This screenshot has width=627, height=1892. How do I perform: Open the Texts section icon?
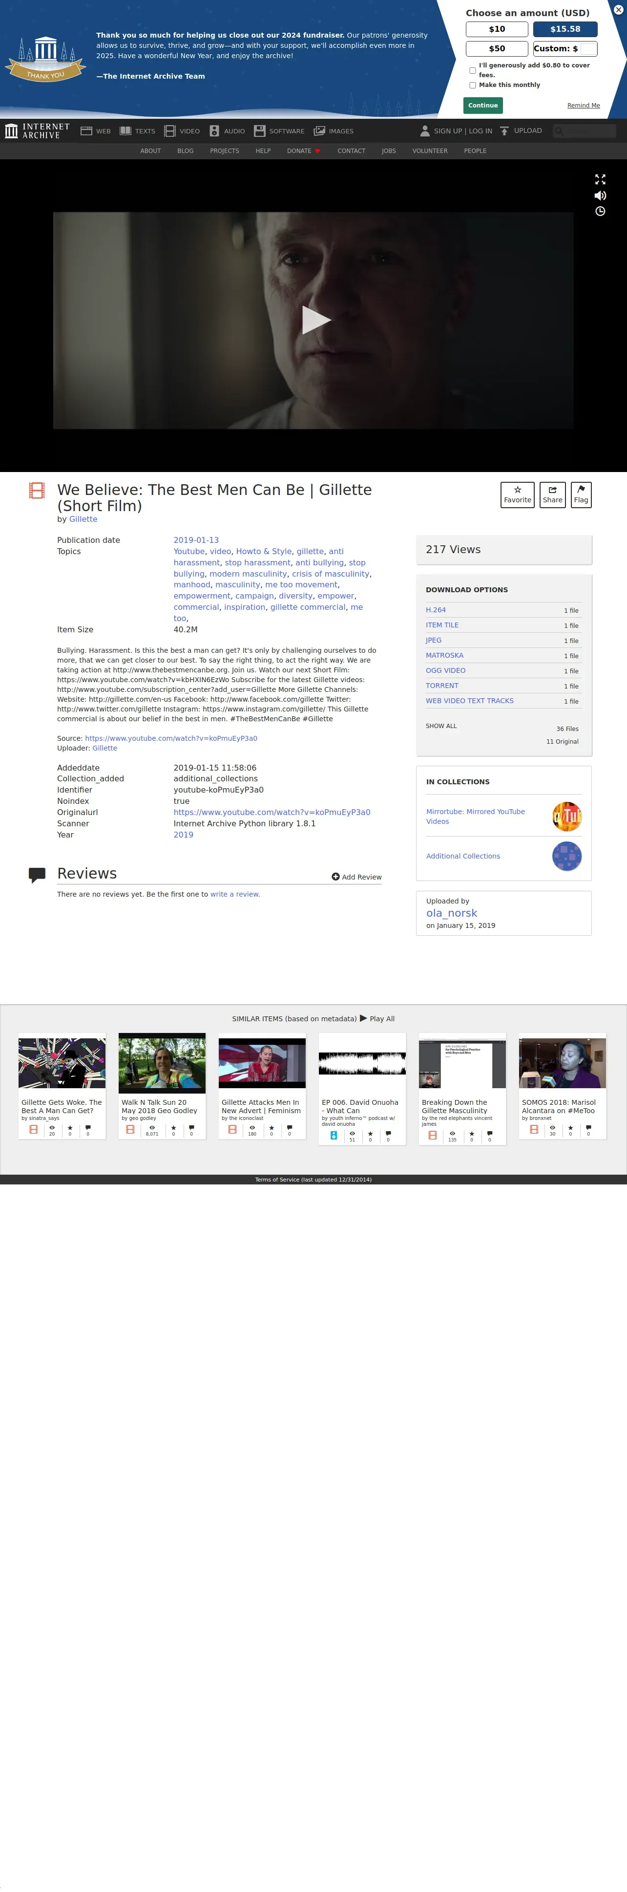pos(125,131)
